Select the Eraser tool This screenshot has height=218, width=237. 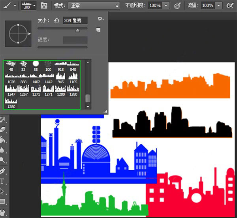click(3, 129)
